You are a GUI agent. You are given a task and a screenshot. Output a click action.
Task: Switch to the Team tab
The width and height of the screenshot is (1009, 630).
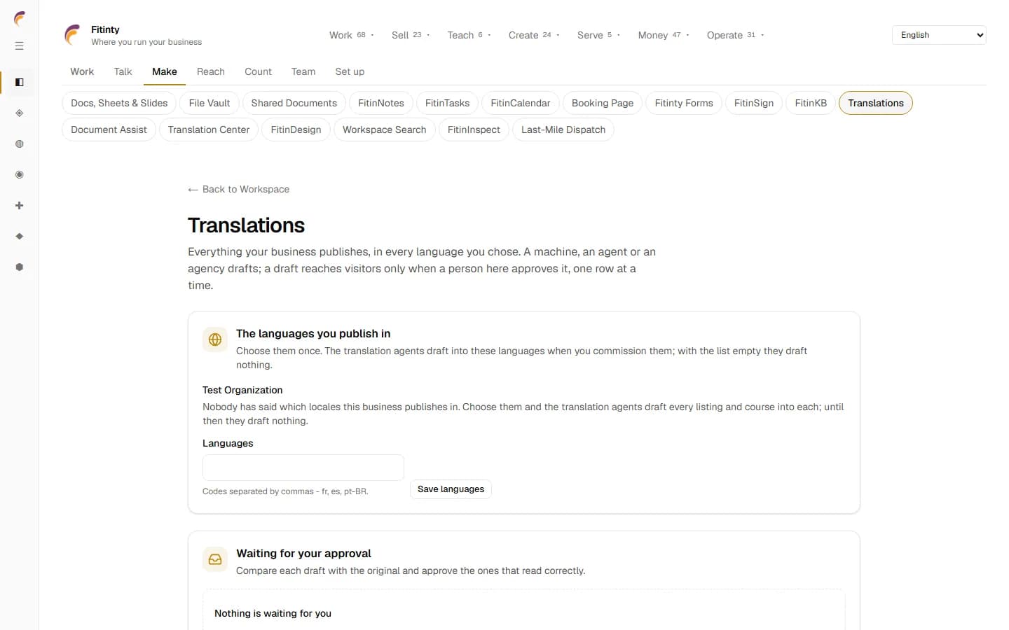coord(303,71)
